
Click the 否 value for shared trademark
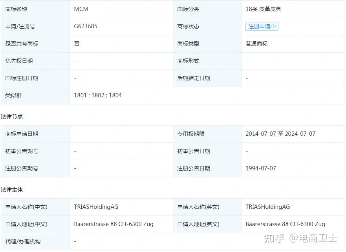[77, 44]
